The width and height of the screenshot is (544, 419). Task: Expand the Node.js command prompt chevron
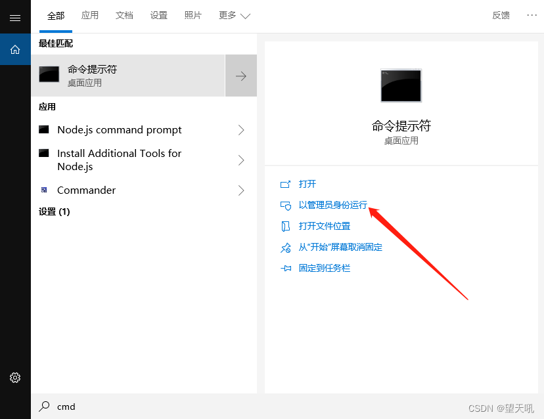pyautogui.click(x=240, y=130)
